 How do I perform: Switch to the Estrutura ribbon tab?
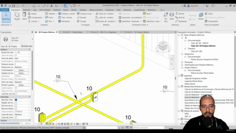click(27, 10)
